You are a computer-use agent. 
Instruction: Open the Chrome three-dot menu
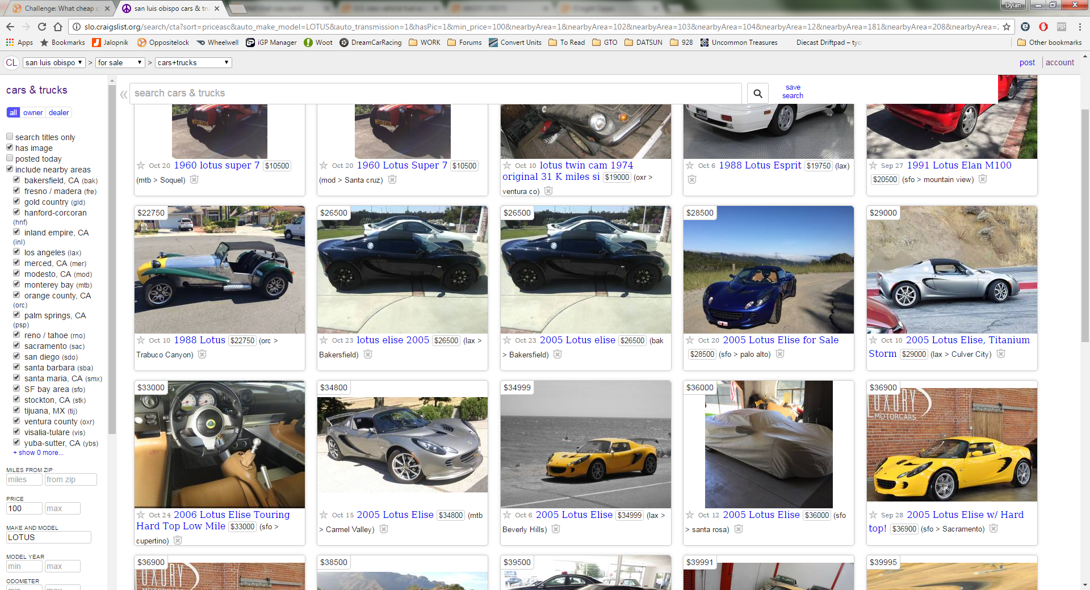pos(1080,27)
